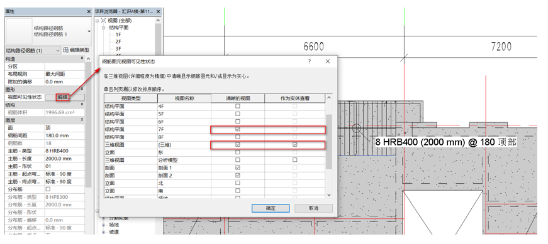The height and width of the screenshot is (244, 548).
Task: Sort by the 视图类型 column header
Action: coord(131,98)
